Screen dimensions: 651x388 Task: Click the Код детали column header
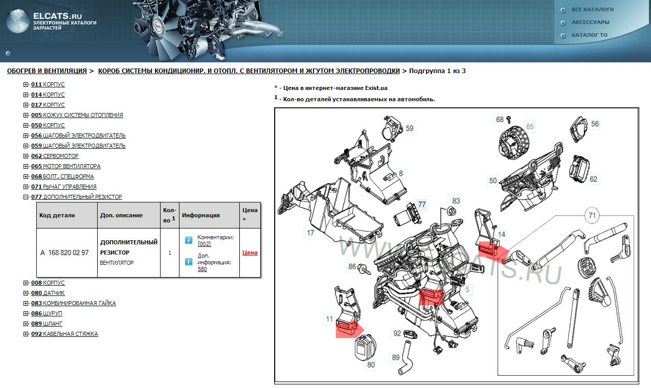coord(67,215)
